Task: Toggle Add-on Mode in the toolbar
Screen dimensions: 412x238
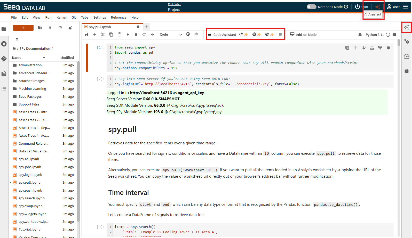Action: pyautogui.click(x=303, y=35)
